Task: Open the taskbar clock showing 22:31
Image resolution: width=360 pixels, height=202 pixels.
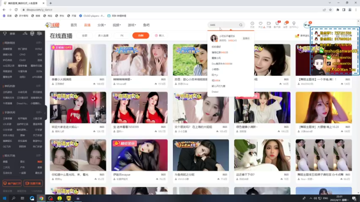Action: point(339,198)
